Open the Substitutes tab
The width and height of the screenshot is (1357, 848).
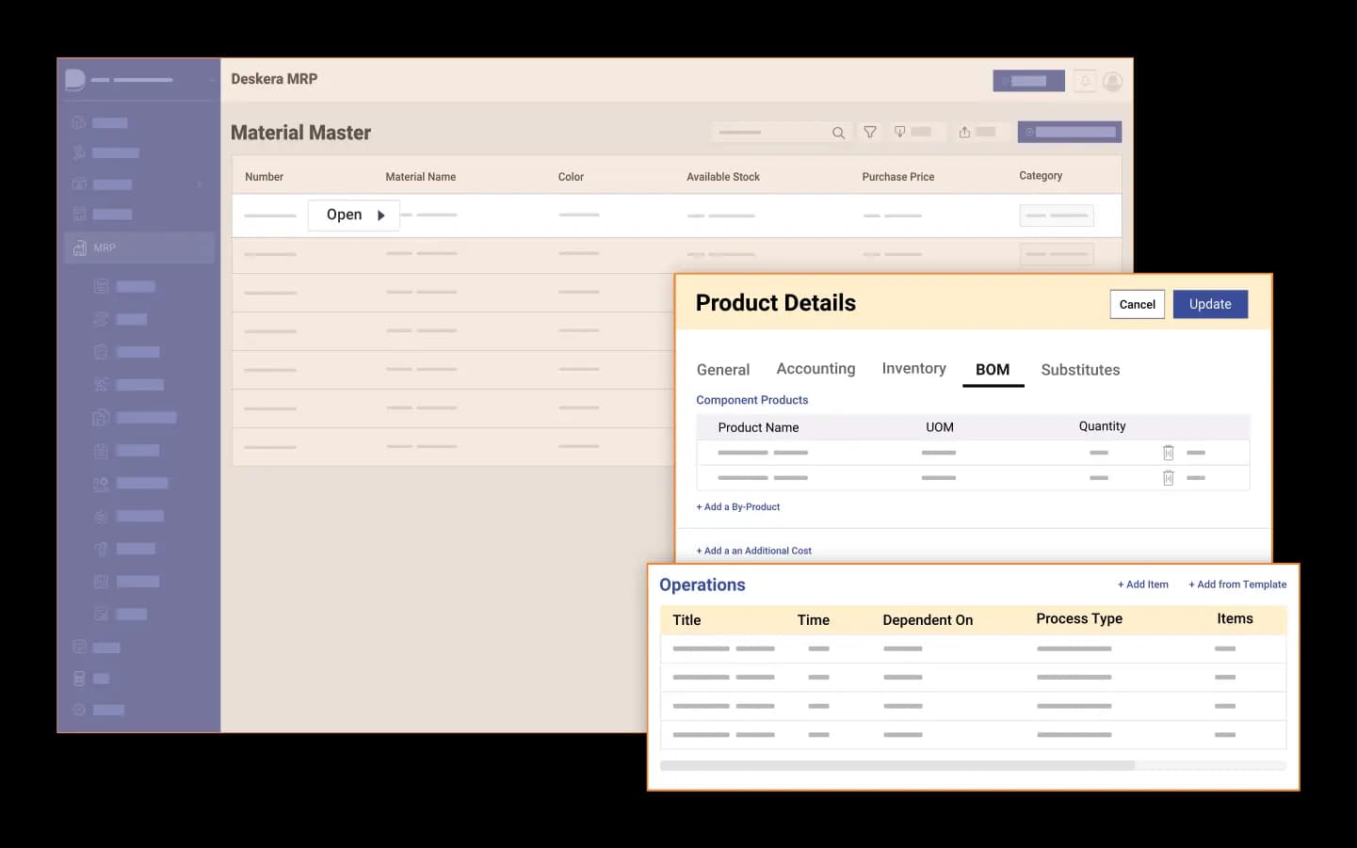coord(1080,370)
